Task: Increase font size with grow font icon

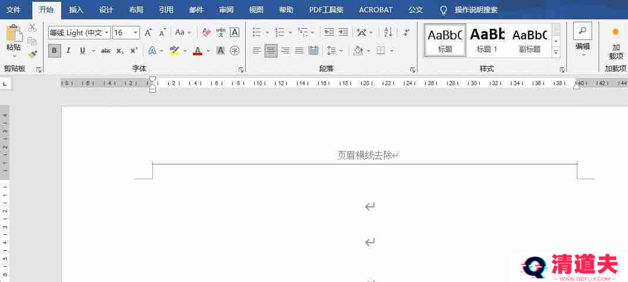Action: pos(148,33)
